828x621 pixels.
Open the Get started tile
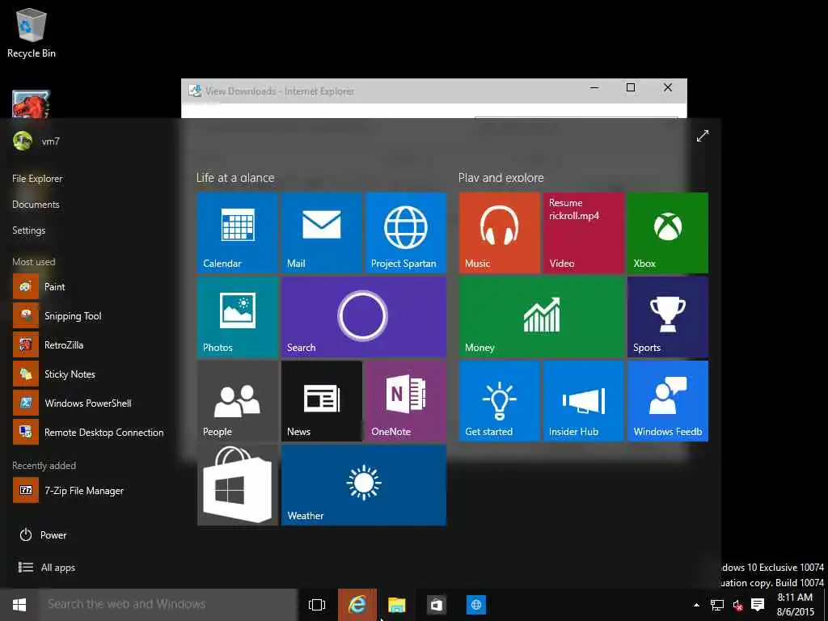pos(499,401)
